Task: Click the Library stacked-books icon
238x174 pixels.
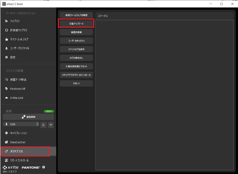Action: tap(6, 21)
